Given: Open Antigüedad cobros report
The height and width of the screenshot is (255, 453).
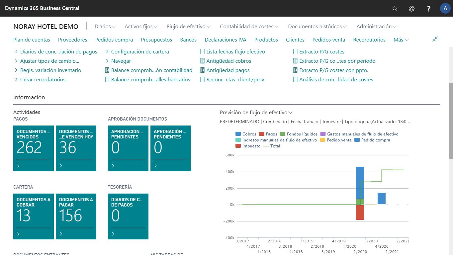Looking at the screenshot, I should click(x=229, y=61).
